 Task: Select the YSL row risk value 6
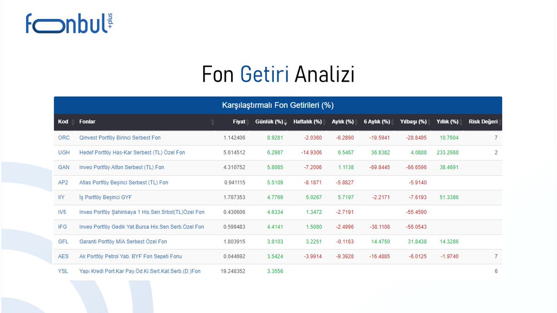point(496,271)
